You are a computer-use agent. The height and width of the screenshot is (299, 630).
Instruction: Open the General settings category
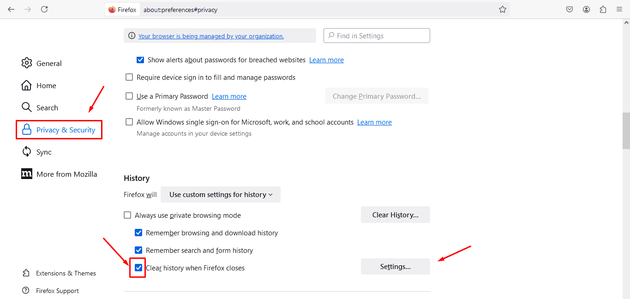(x=49, y=63)
